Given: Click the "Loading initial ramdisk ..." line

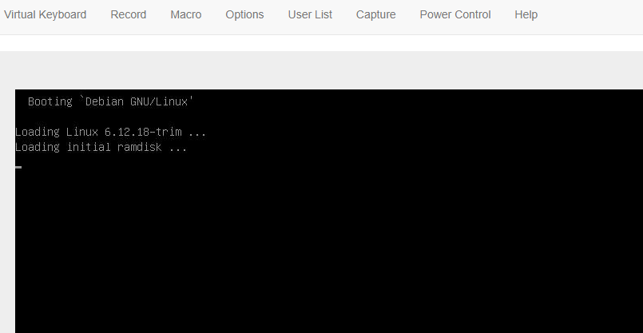Looking at the screenshot, I should tap(101, 147).
